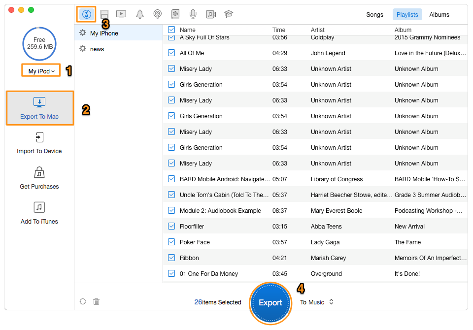
Task: Click the New Arrival album cell
Action: tap(409, 226)
